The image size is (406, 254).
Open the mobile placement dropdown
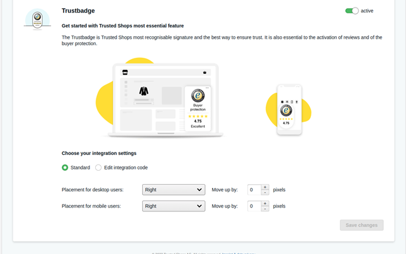coord(173,206)
